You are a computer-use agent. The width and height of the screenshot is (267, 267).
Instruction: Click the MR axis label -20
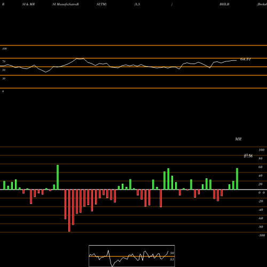261,201
